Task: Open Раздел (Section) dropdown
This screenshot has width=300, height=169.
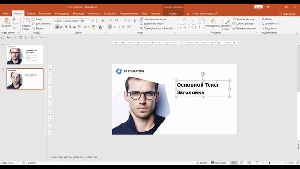Action: [x=38, y=28]
